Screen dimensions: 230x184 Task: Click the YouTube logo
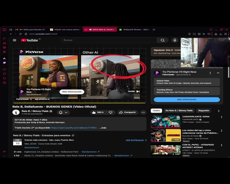tap(29, 40)
